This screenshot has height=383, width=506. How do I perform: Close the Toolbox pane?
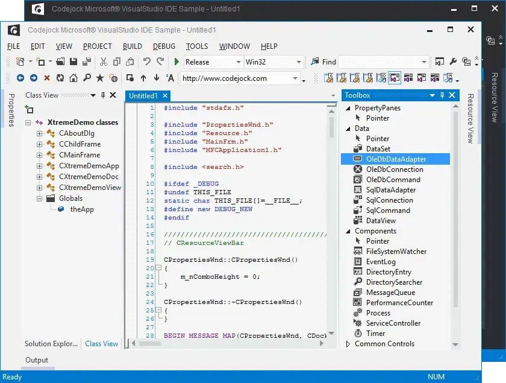click(452, 95)
